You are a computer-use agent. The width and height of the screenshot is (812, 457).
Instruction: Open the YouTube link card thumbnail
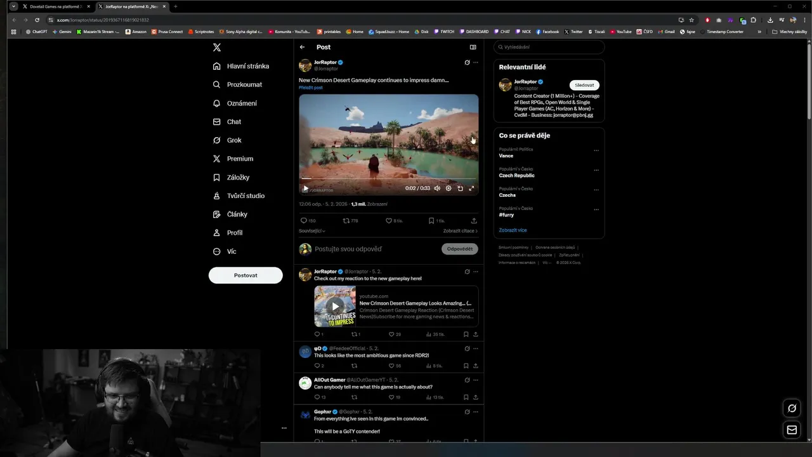click(335, 307)
